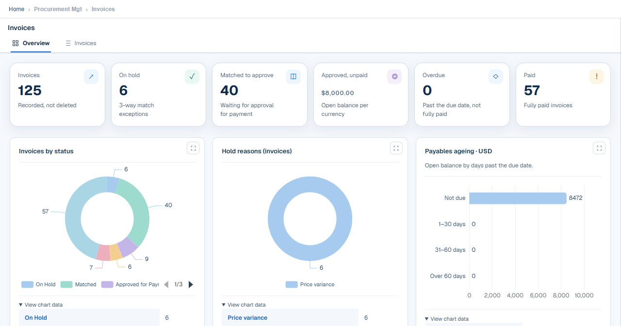Click the purple 9 segment of status donut
Viewport: 621px width, 326px height.
coord(128,247)
